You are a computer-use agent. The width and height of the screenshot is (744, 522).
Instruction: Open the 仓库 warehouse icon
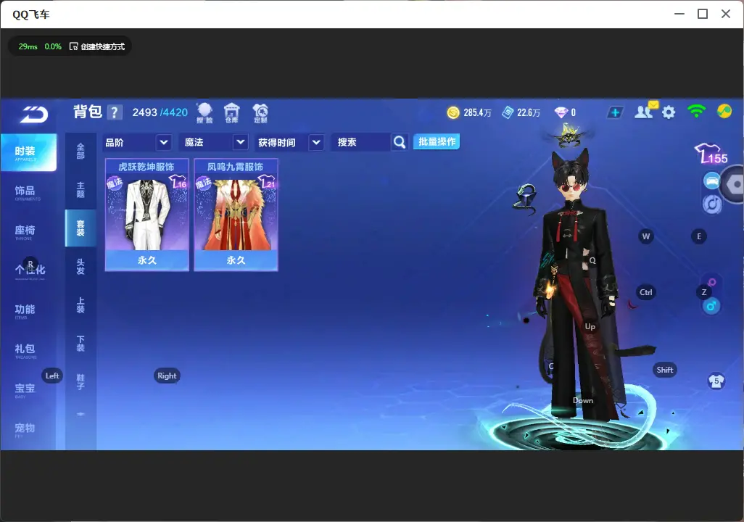tap(231, 113)
